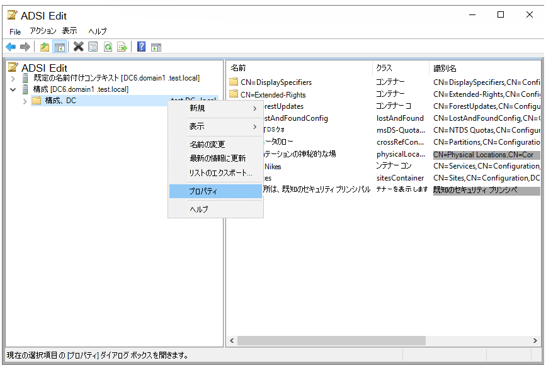This screenshot has height=368, width=546.
Task: Click CN=Physical Locations distinguished name cell
Action: pos(486,155)
